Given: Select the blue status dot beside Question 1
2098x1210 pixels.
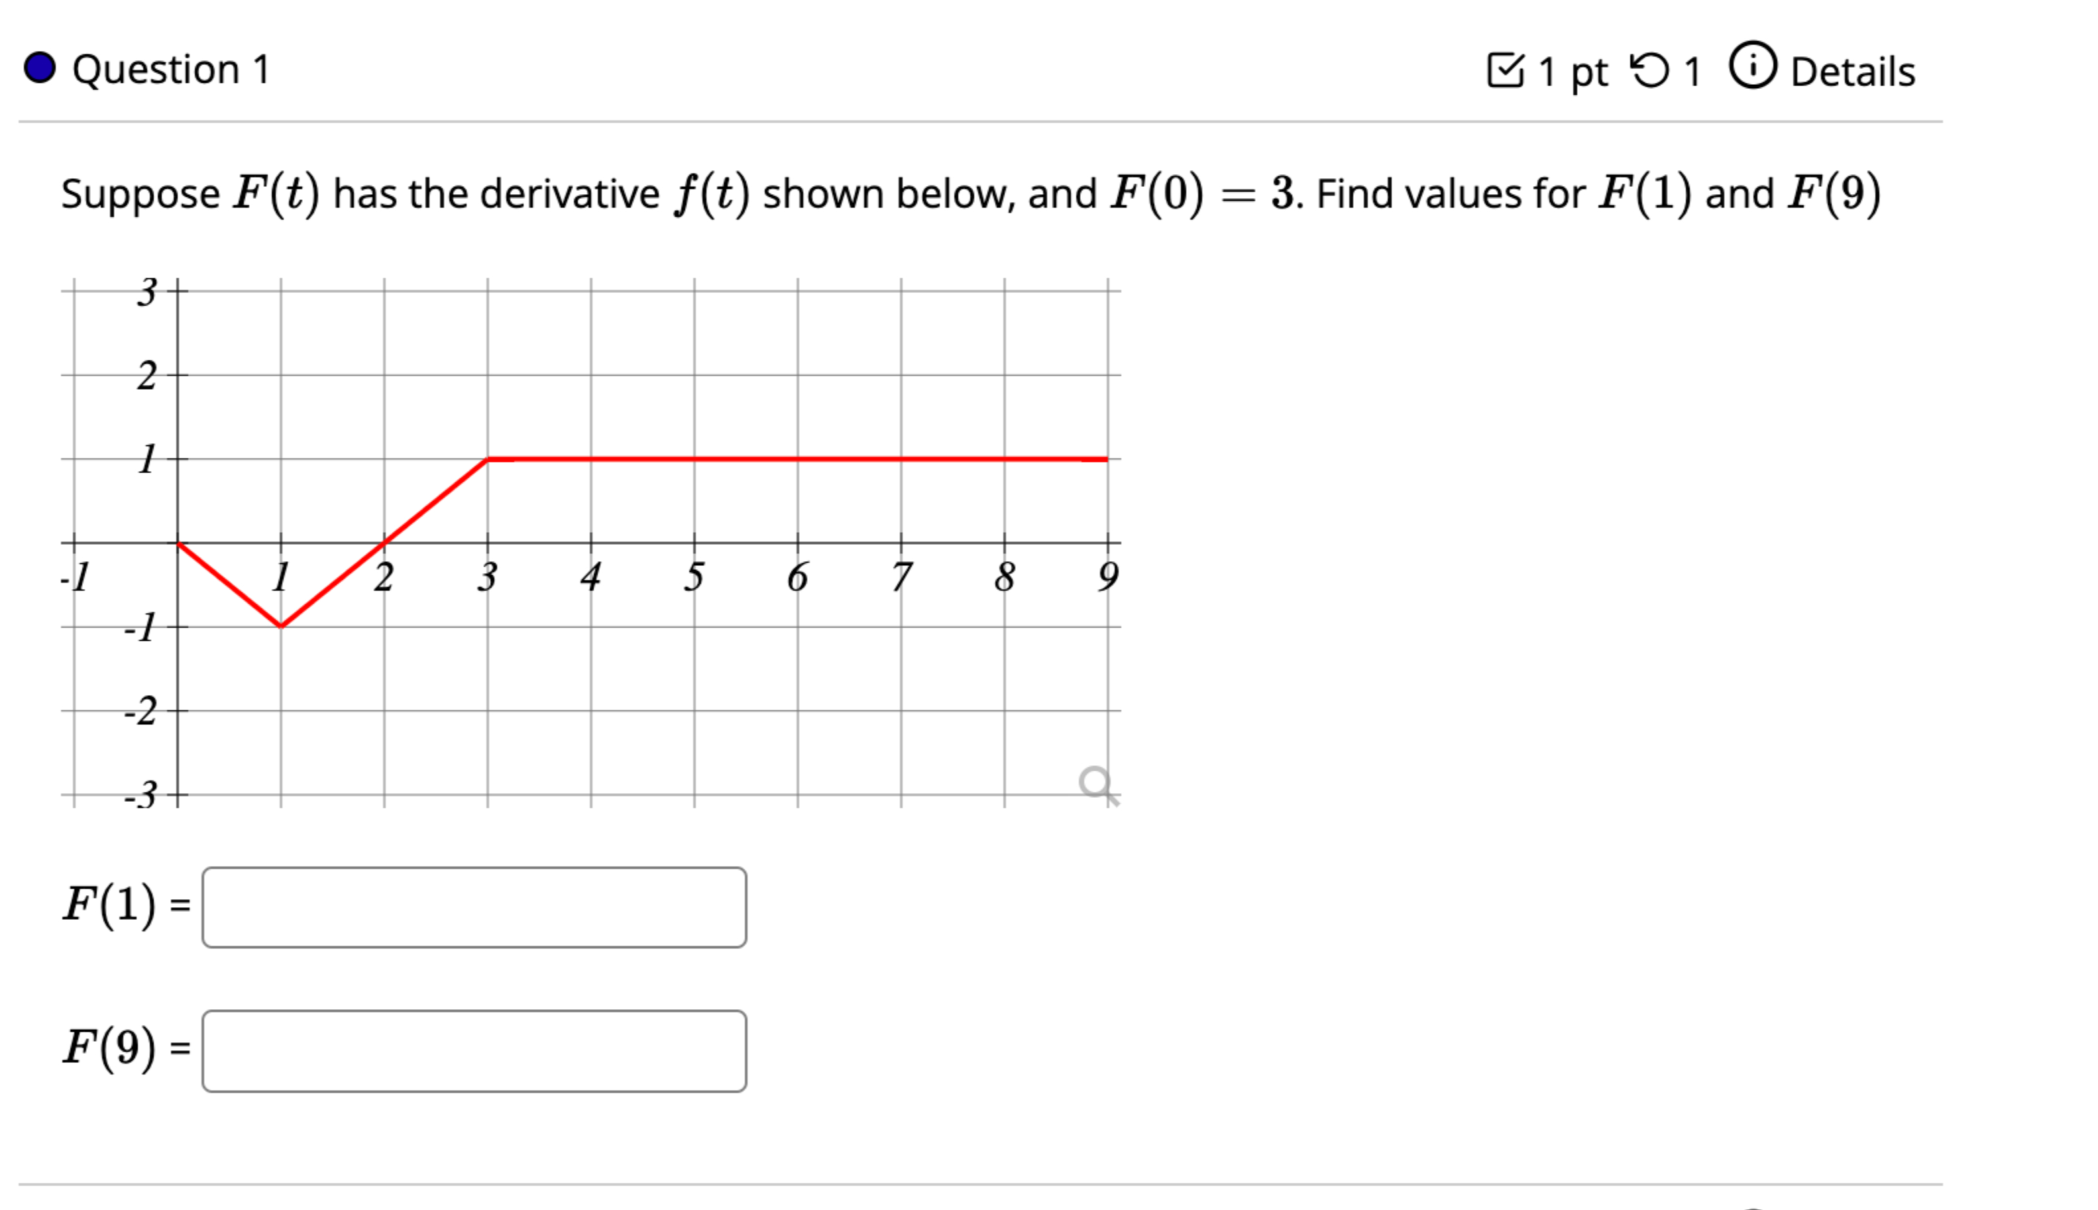Looking at the screenshot, I should [x=39, y=68].
